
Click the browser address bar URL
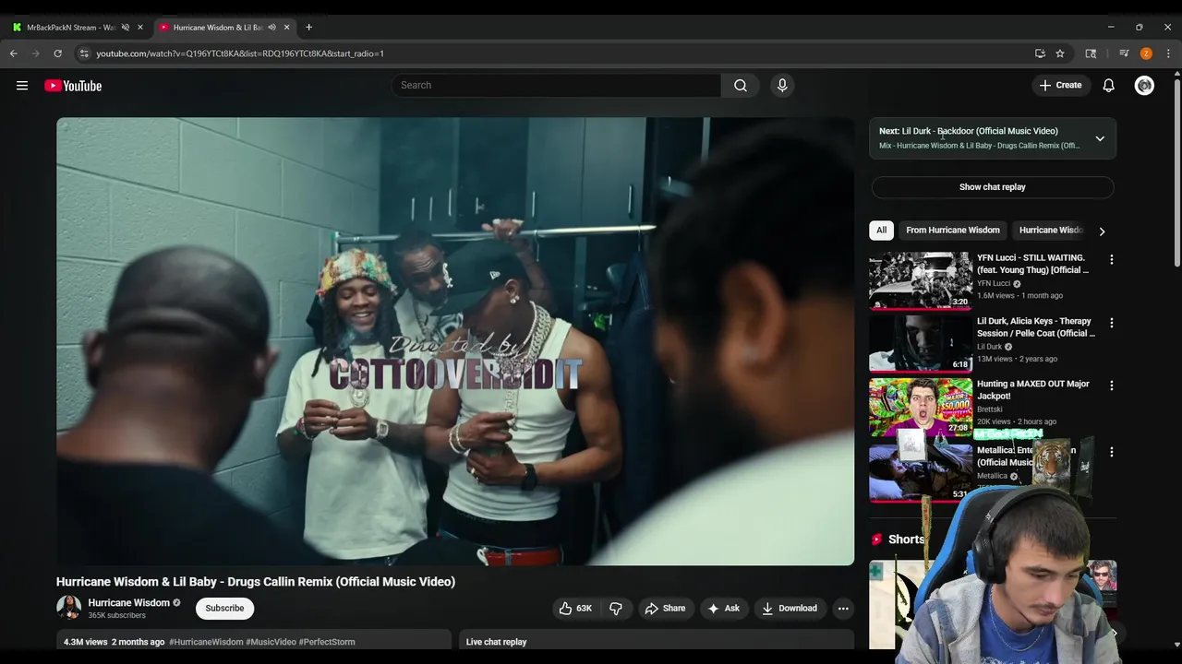(240, 53)
